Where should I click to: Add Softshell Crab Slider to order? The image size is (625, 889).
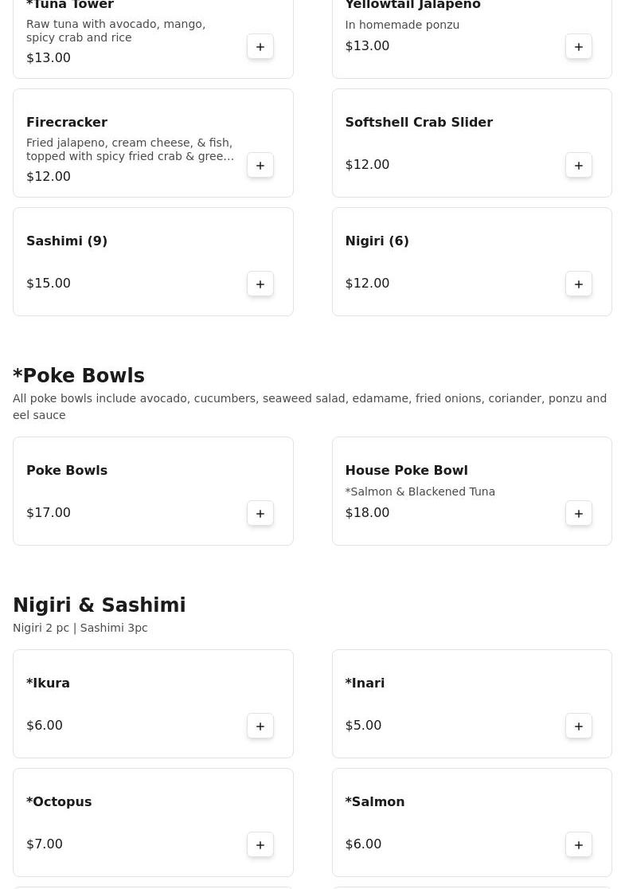pyautogui.click(x=579, y=166)
